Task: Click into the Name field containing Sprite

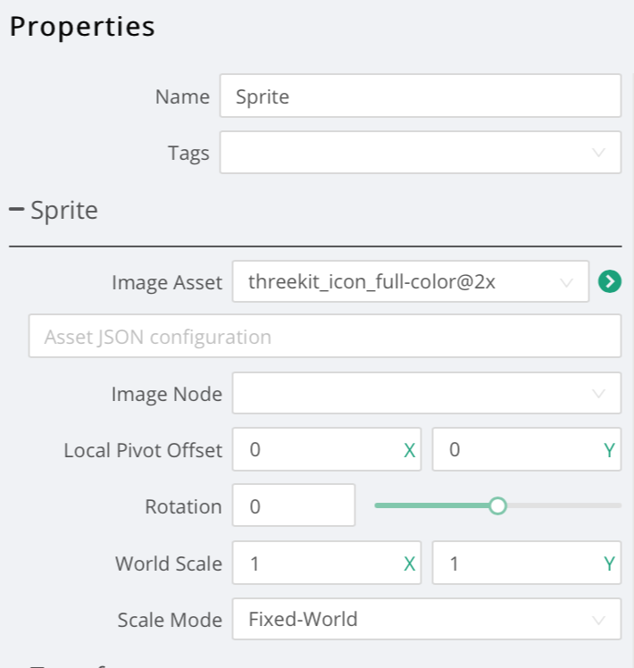Action: [x=420, y=96]
